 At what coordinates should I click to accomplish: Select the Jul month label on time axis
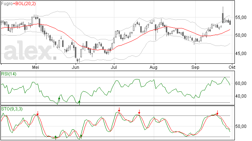114,67
